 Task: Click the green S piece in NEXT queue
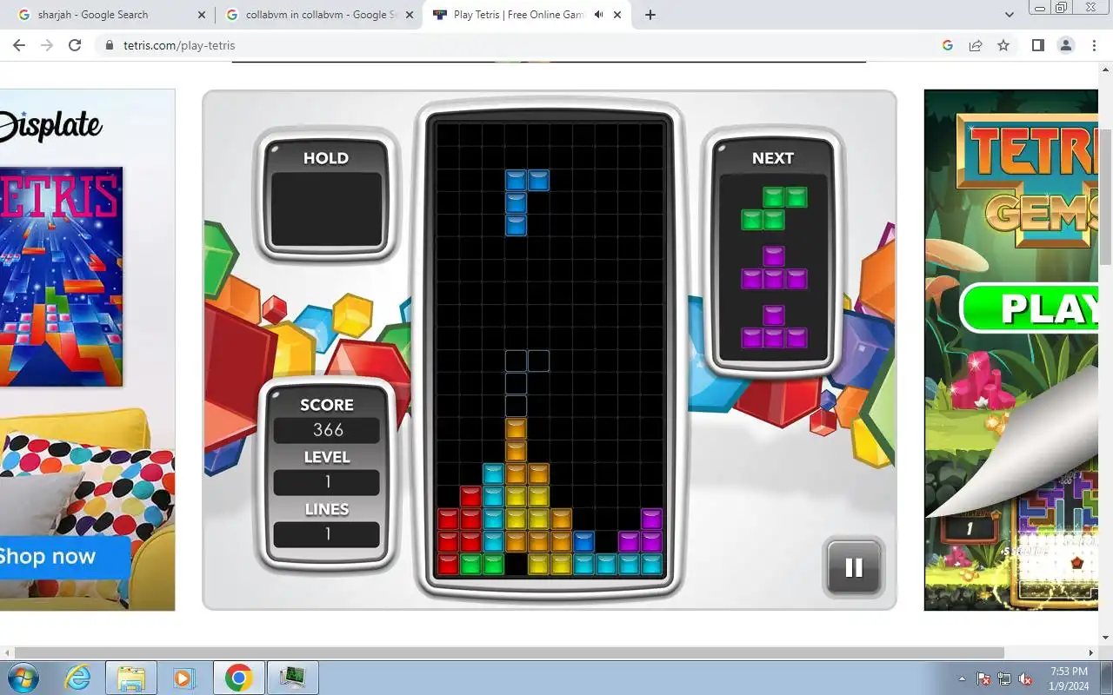click(774, 208)
